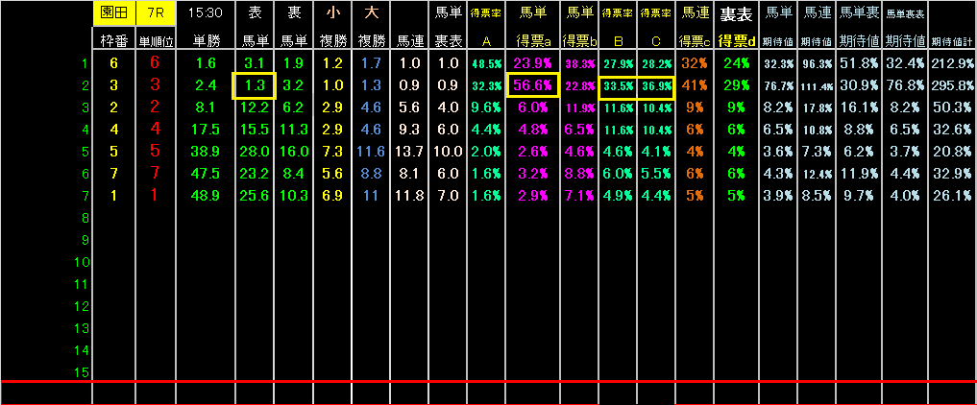
Task: Select the 単勝 column header
Action: 207,41
